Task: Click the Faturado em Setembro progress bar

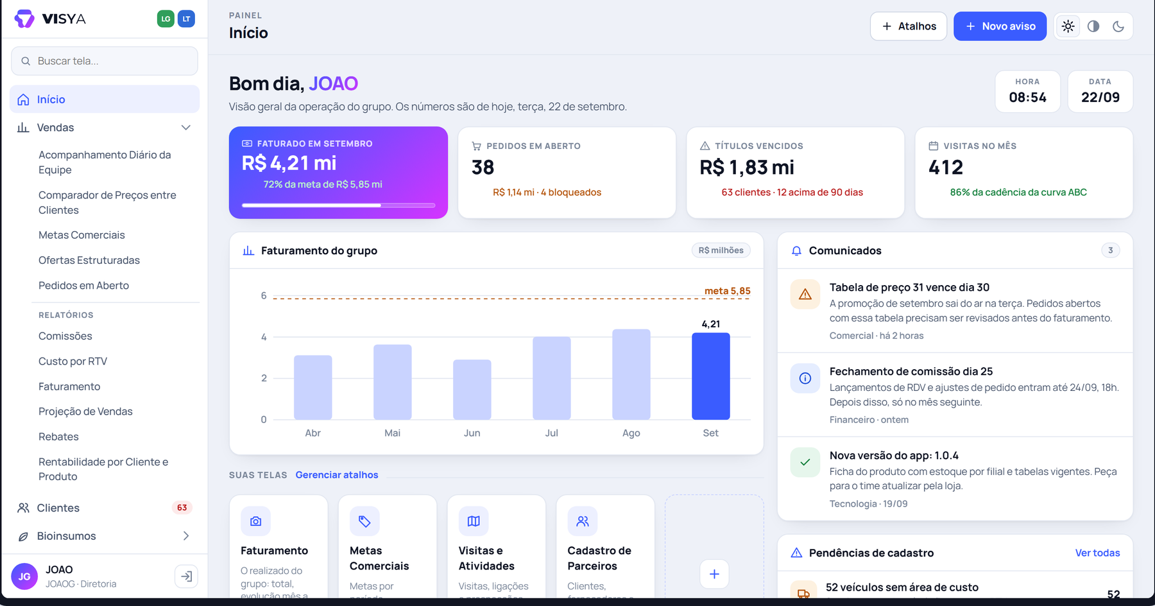Action: tap(338, 205)
